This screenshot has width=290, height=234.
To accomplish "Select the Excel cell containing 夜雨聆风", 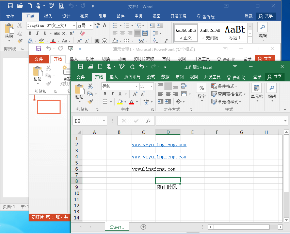I will click(x=168, y=187).
